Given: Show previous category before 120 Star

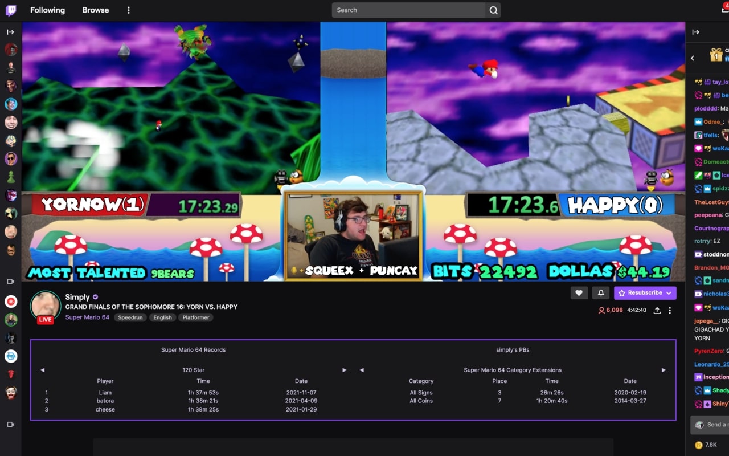Looking at the screenshot, I should 42,370.
